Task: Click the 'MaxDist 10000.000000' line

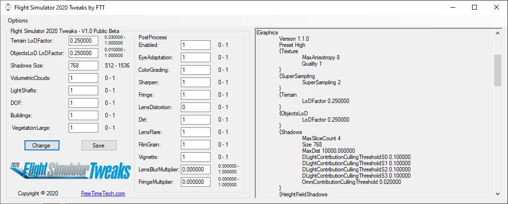Action: point(328,151)
